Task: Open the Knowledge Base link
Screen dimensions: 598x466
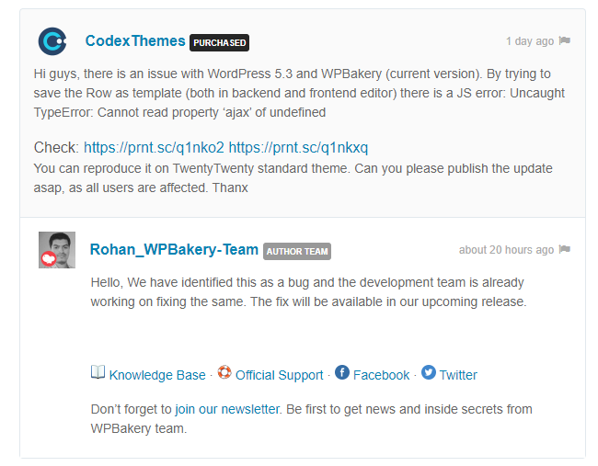Action: pos(157,375)
